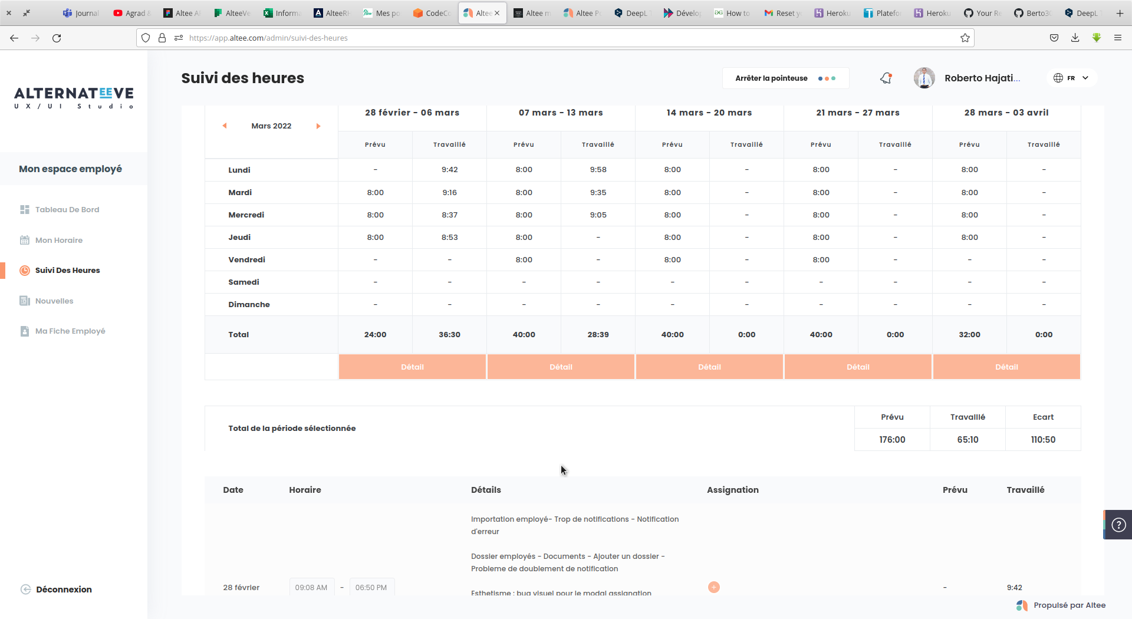Open the FR language dropdown
This screenshot has height=619, width=1132.
pos(1072,78)
